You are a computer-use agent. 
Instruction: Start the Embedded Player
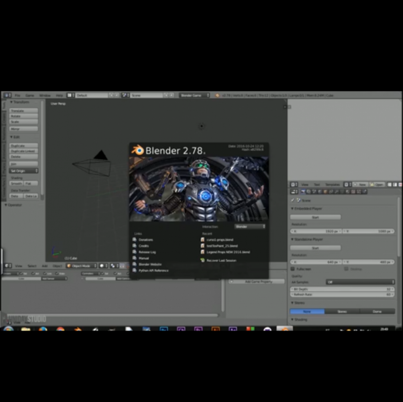(315, 217)
